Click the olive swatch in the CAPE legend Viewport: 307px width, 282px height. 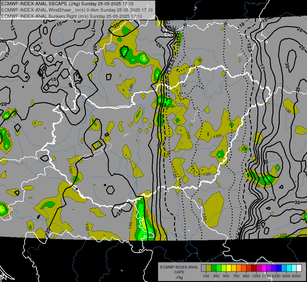point(209,268)
